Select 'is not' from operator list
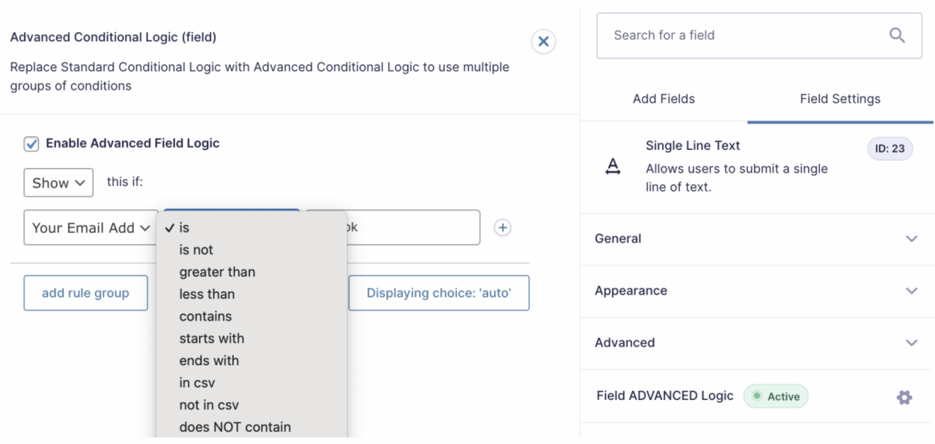The image size is (935, 444). (x=196, y=250)
